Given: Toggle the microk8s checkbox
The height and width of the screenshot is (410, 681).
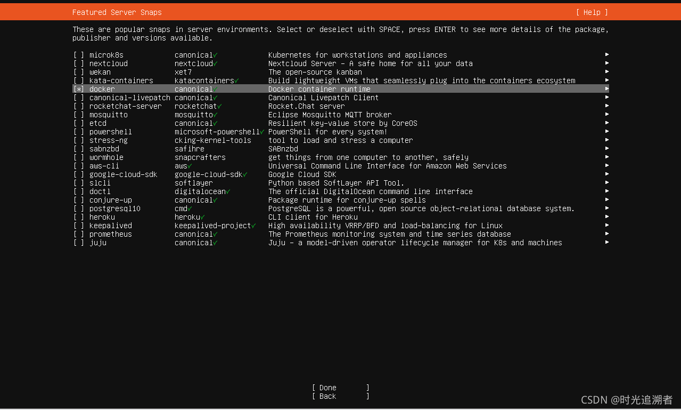Looking at the screenshot, I should tap(79, 55).
